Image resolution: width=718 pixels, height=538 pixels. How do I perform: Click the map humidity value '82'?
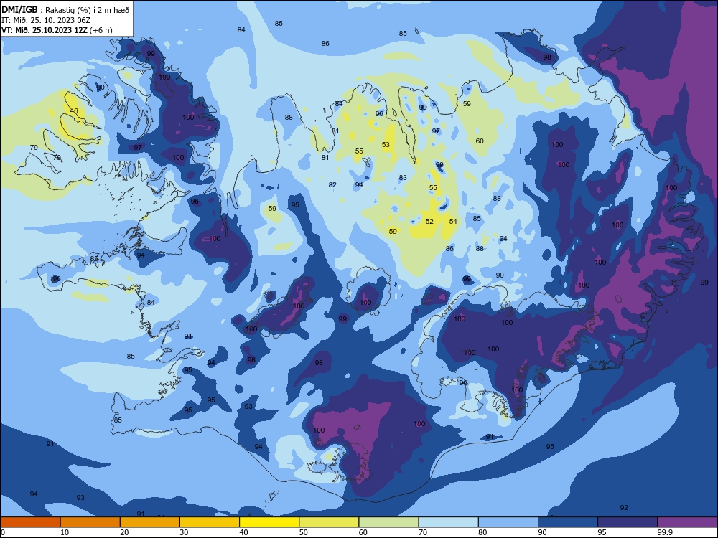click(333, 185)
